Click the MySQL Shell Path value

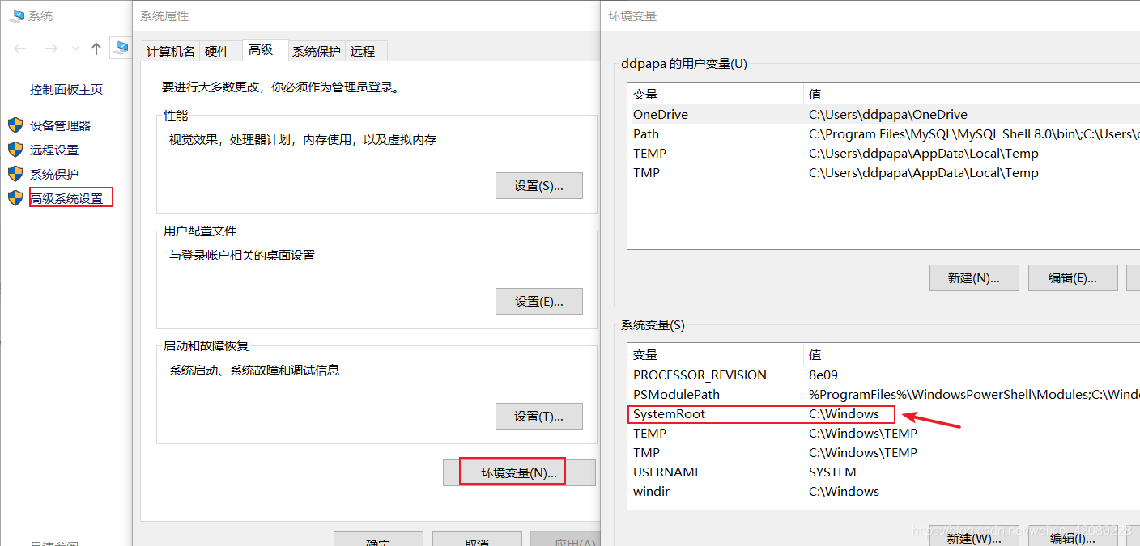(x=974, y=134)
